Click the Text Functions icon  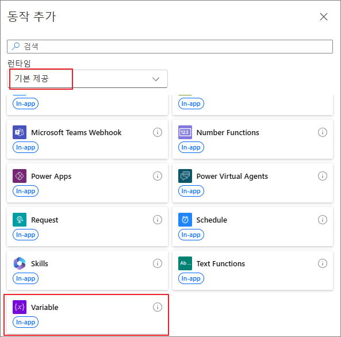pyautogui.click(x=185, y=263)
